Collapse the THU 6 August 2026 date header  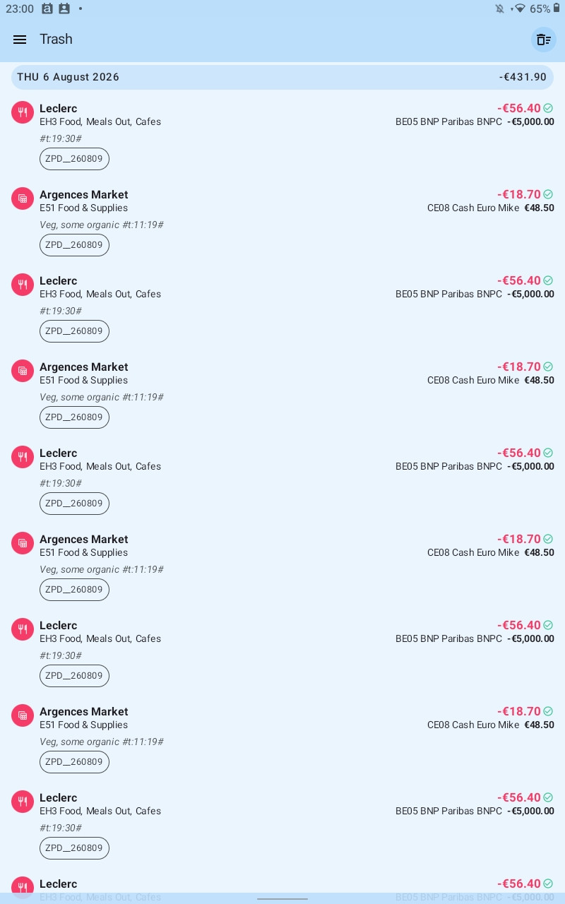click(x=282, y=77)
